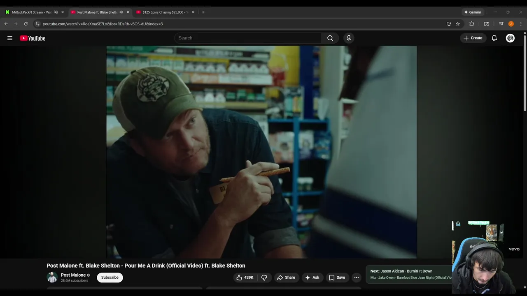The height and width of the screenshot is (296, 527).
Task: Open the YouTube account avatar menu
Action: click(x=510, y=38)
